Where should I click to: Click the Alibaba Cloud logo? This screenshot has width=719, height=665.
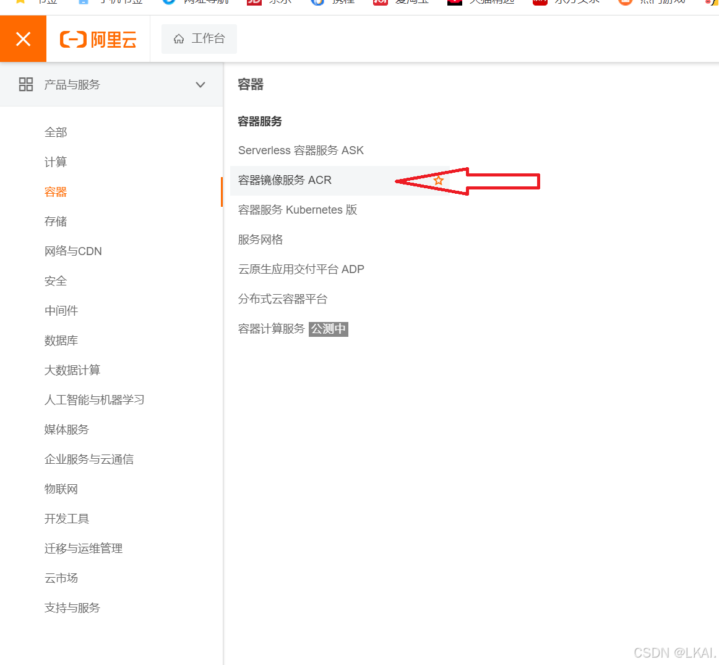(x=98, y=40)
